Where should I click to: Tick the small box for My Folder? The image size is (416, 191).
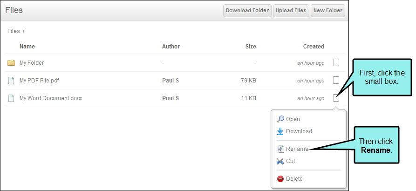pyautogui.click(x=336, y=62)
